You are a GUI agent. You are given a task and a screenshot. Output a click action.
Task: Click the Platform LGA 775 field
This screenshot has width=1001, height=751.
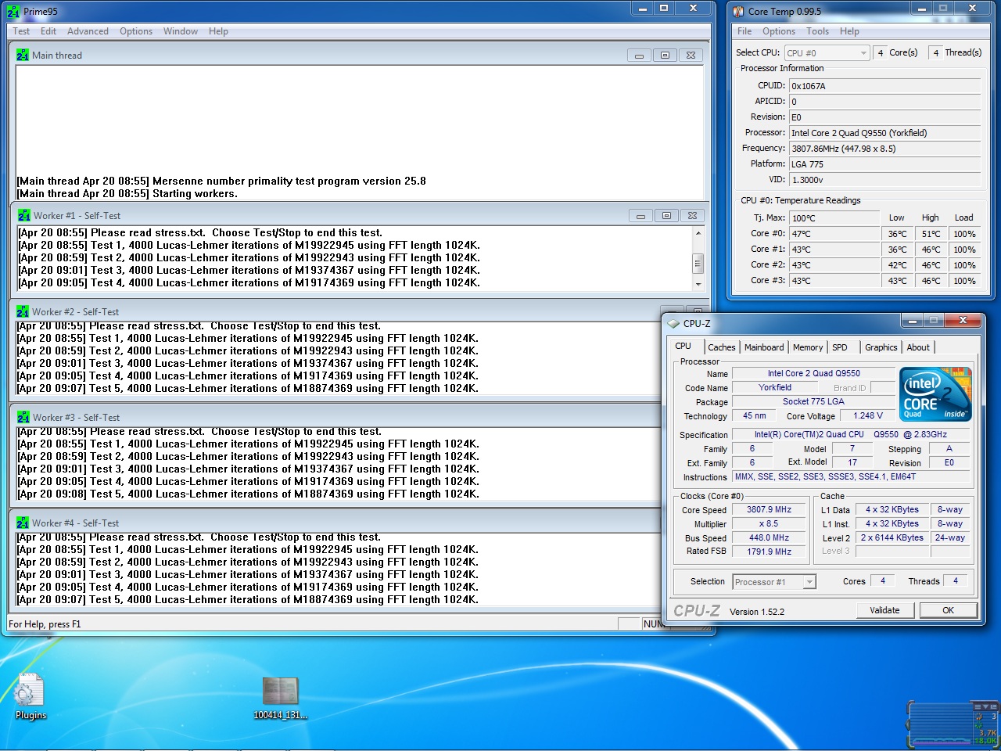click(x=884, y=164)
